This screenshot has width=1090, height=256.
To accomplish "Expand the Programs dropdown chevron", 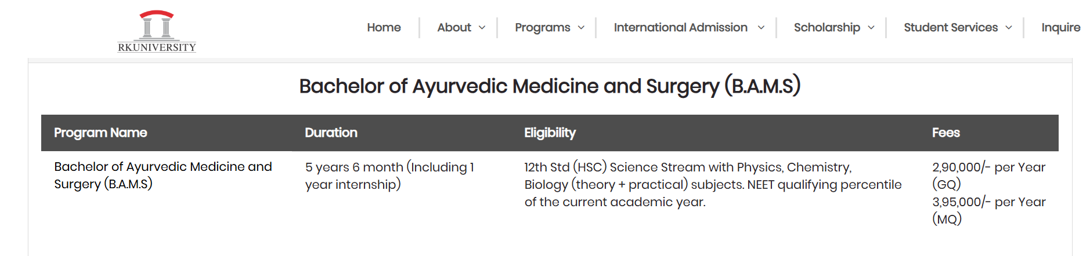I will tap(581, 28).
